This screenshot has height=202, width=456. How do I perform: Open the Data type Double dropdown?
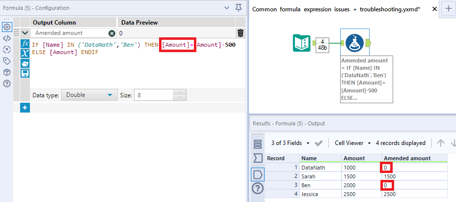89,95
